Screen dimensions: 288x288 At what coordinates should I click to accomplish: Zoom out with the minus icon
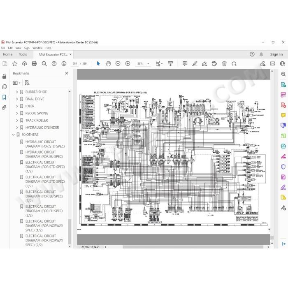point(118,63)
